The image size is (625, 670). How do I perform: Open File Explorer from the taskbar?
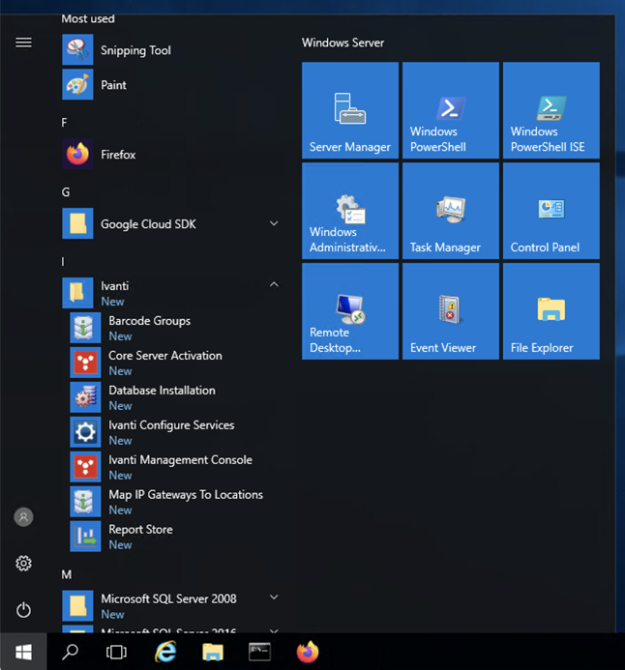point(213,652)
